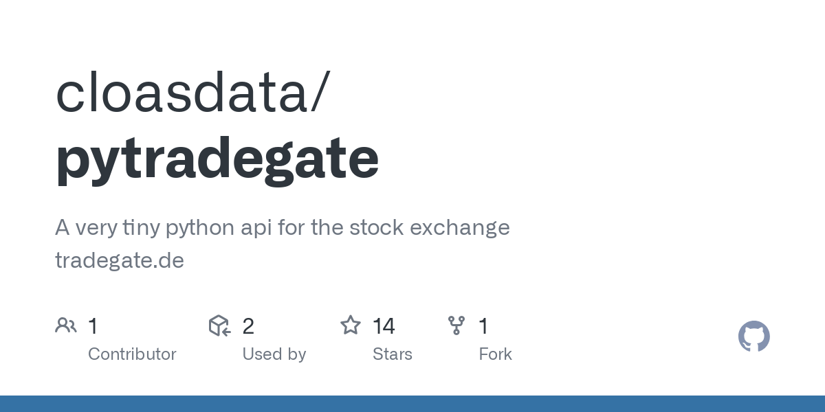
Task: Click the blue language bar at bottom
Action: tap(412, 404)
